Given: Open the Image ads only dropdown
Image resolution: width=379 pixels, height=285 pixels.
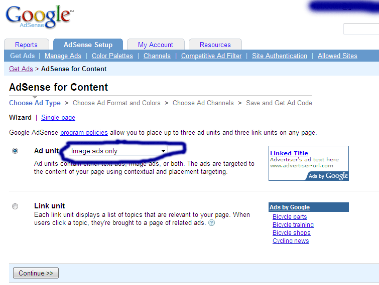Looking at the screenshot, I should pos(118,151).
